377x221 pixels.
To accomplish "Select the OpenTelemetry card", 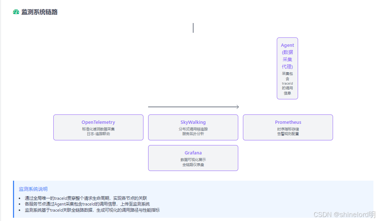I will tap(98, 127).
